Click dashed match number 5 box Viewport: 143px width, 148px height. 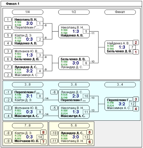[86, 32]
